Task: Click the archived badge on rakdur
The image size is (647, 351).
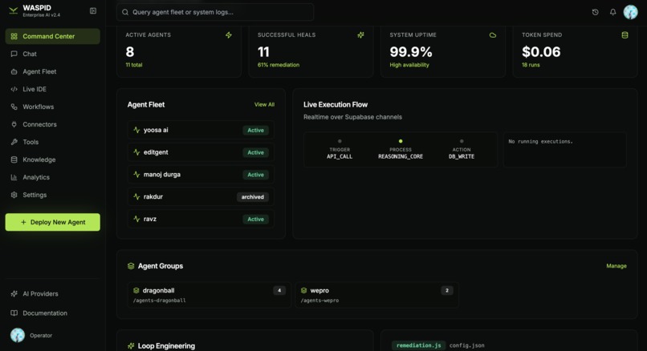Action: tap(253, 197)
